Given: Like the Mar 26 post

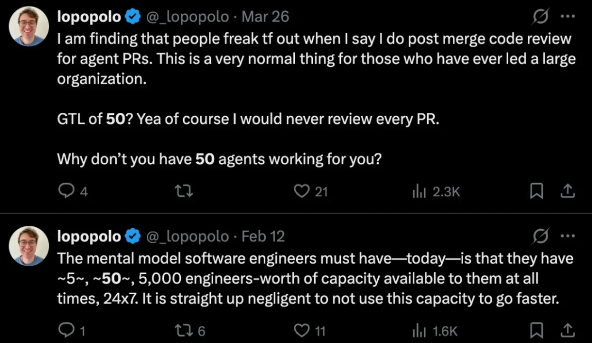Looking at the screenshot, I should (x=301, y=191).
